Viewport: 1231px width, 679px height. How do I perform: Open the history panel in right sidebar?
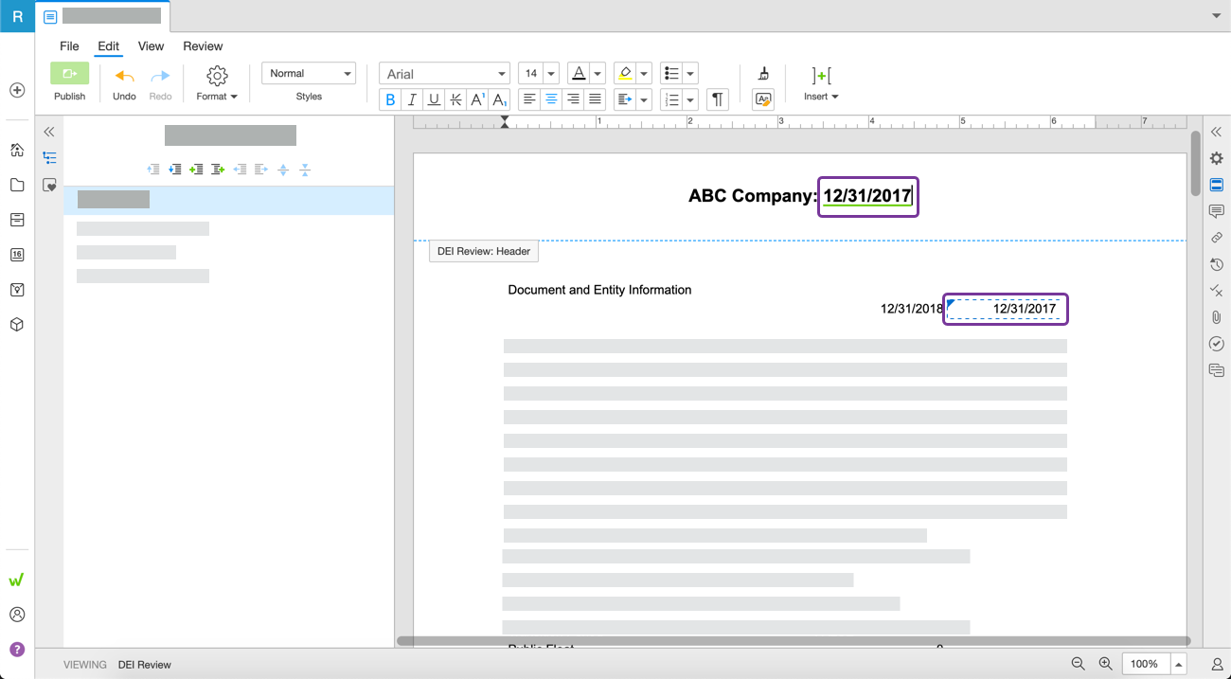(x=1217, y=264)
